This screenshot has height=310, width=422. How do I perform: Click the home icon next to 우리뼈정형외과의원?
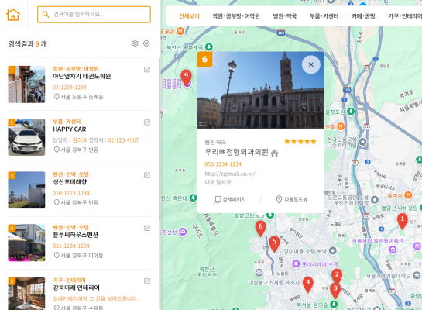pyautogui.click(x=275, y=153)
